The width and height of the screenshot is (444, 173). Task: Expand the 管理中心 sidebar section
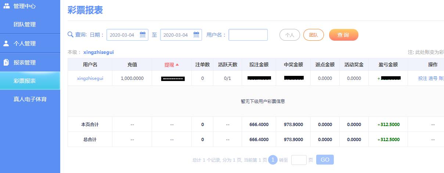point(25,6)
